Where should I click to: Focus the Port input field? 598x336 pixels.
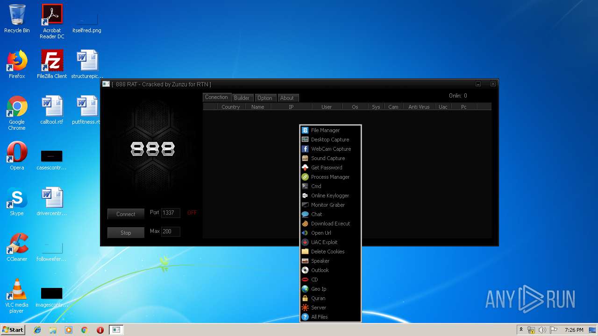[171, 213]
